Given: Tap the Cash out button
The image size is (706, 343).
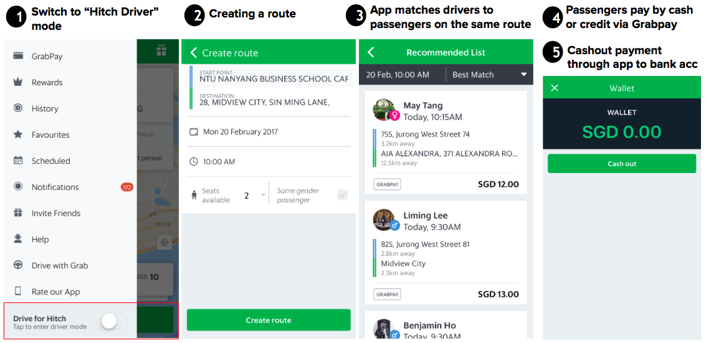Looking at the screenshot, I should [621, 164].
